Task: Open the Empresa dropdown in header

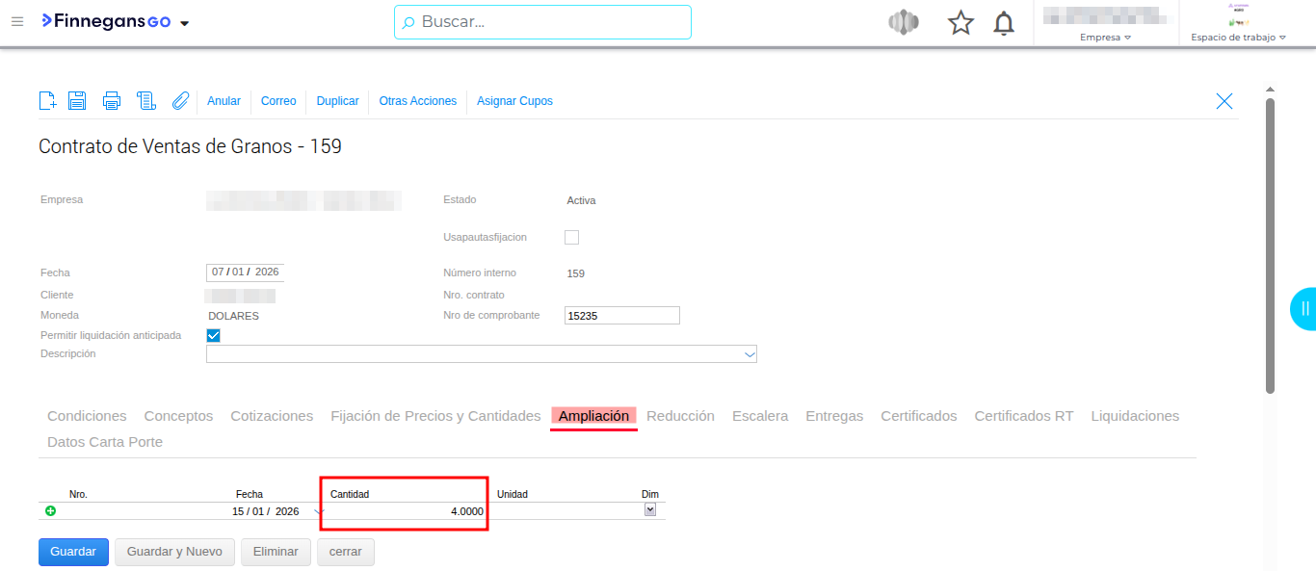Action: pyautogui.click(x=1105, y=38)
